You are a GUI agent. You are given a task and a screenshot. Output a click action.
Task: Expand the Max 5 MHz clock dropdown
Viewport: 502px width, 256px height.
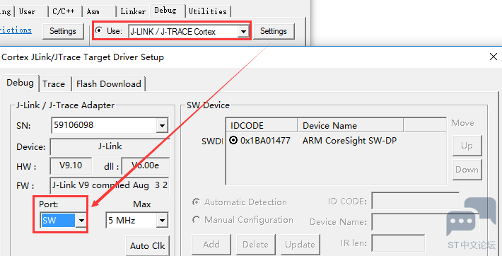click(x=162, y=221)
